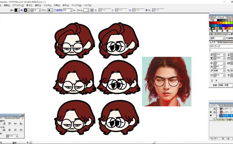The image size is (233, 144).
Task: Close the small Align panel
Action: (23, 115)
